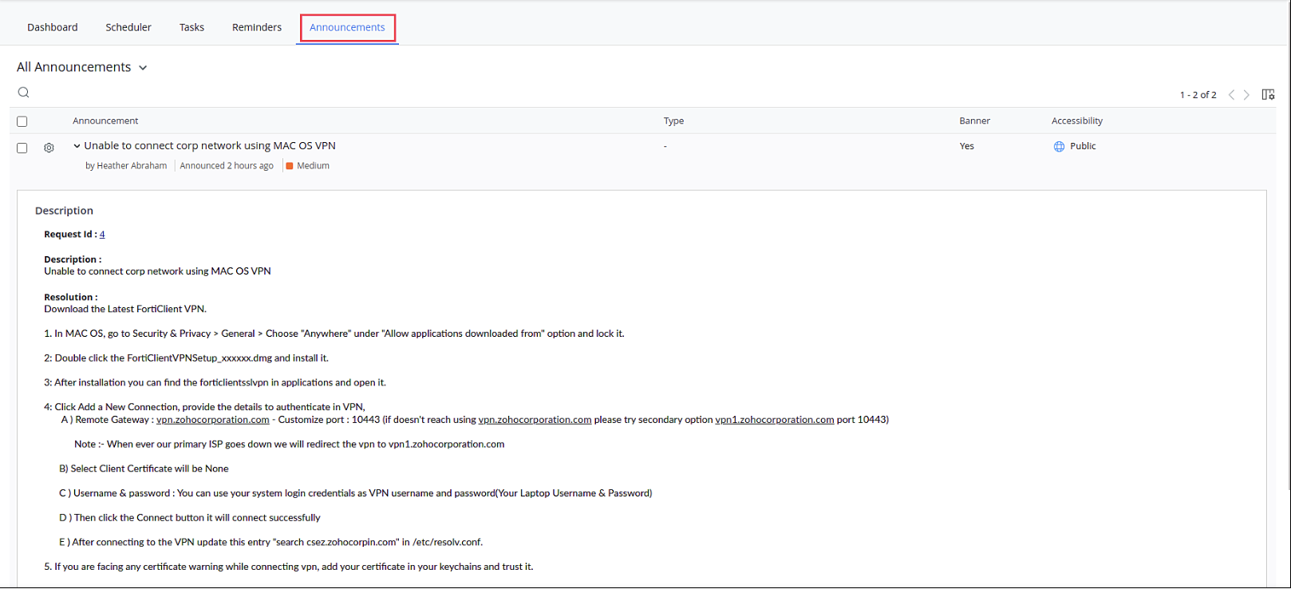Collapse the VPN announcement row chevron
Screen dimensions: 1291x589
pos(77,146)
